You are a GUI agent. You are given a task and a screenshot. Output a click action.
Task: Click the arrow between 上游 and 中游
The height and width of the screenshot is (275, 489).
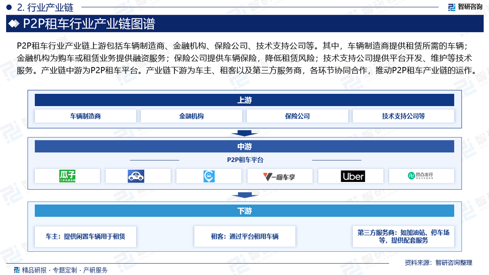point(244,133)
